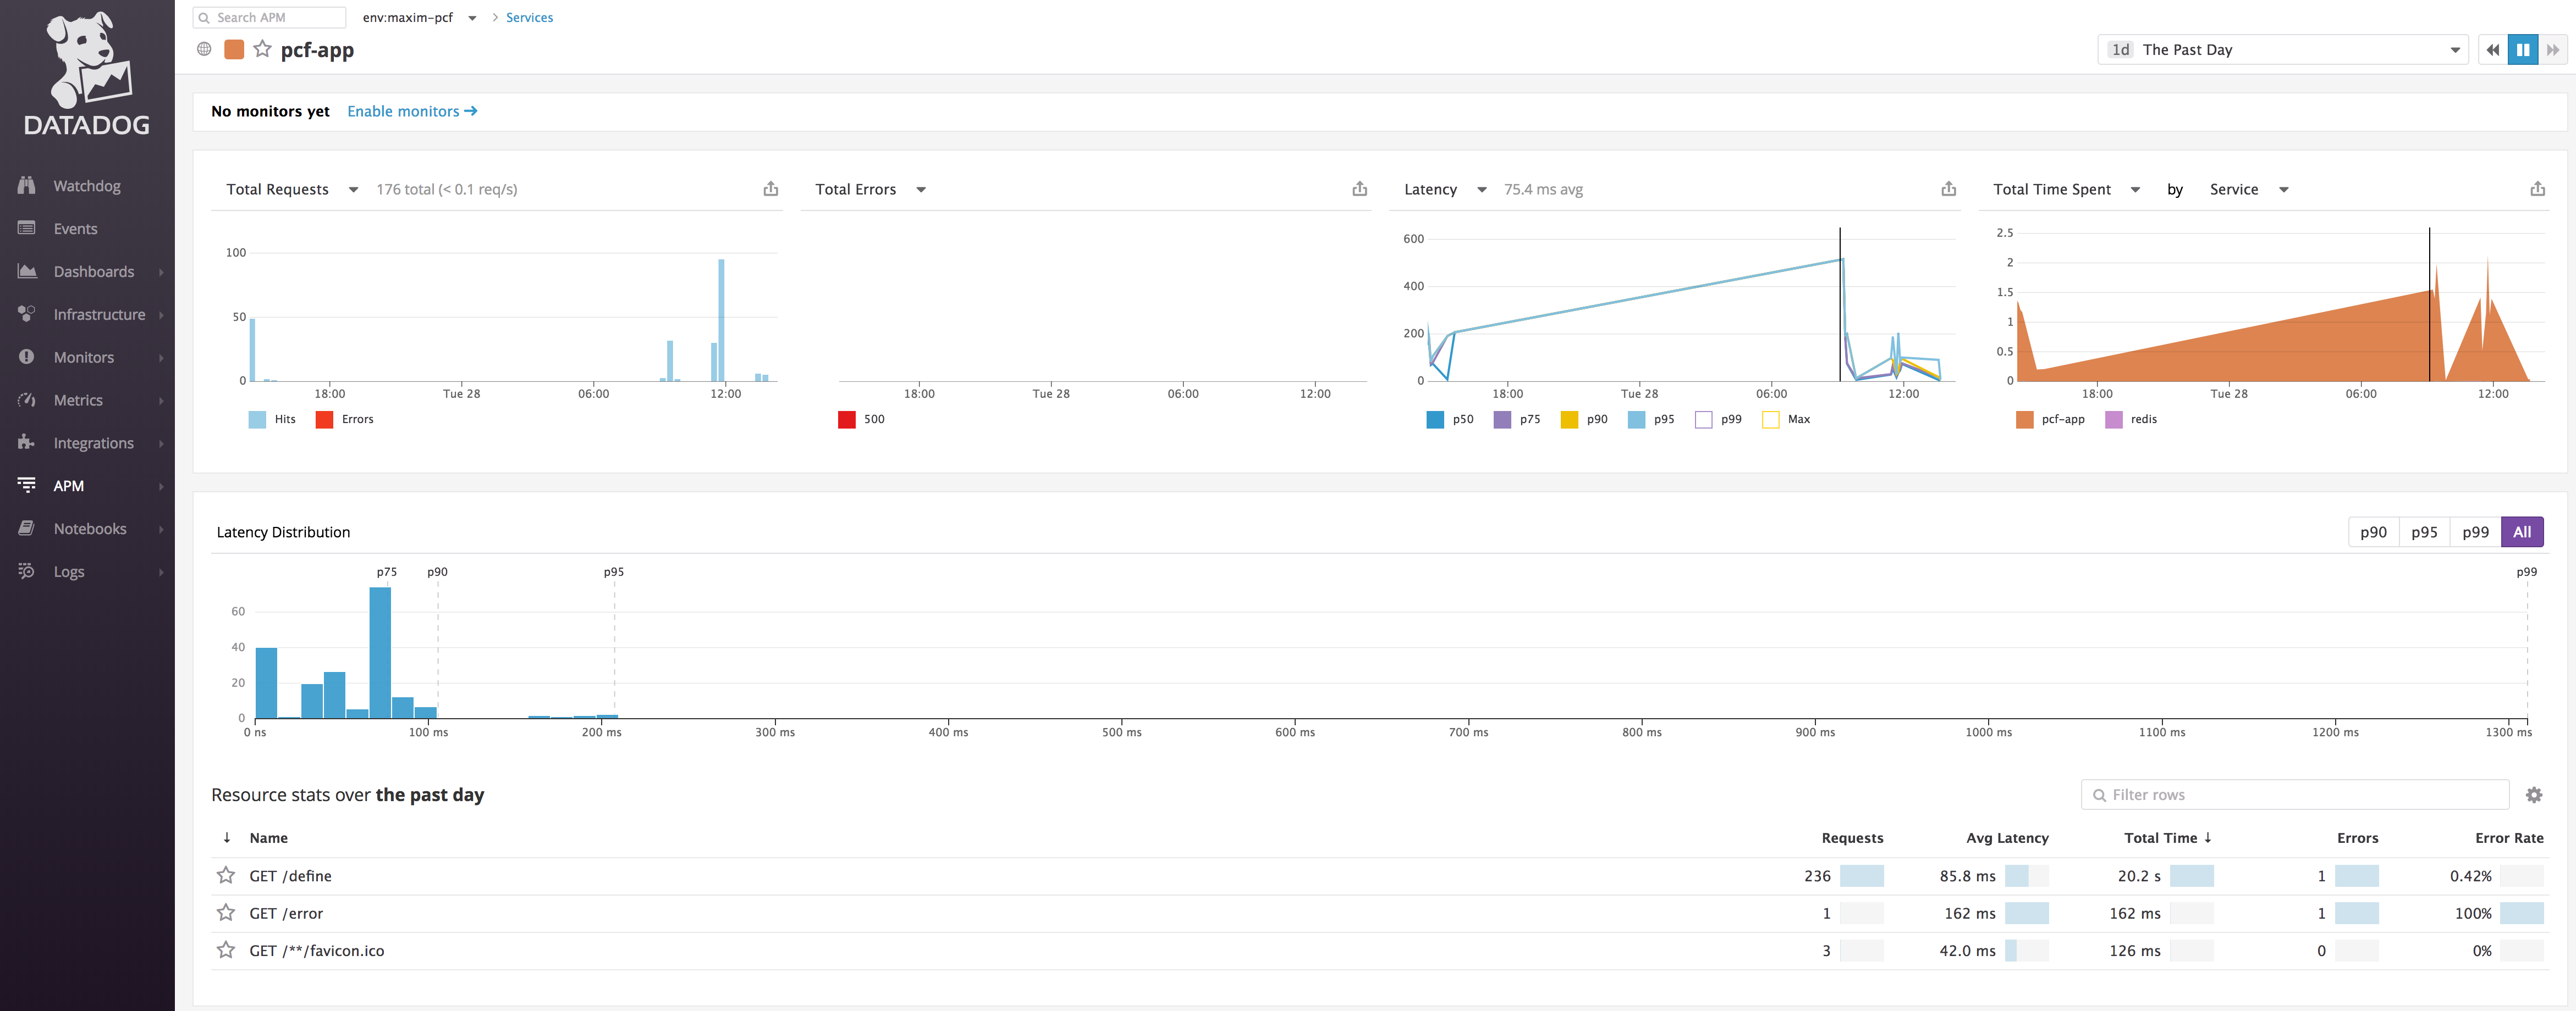Open Logs from the left sidebar
This screenshot has width=2576, height=1011.
pyautogui.click(x=69, y=570)
